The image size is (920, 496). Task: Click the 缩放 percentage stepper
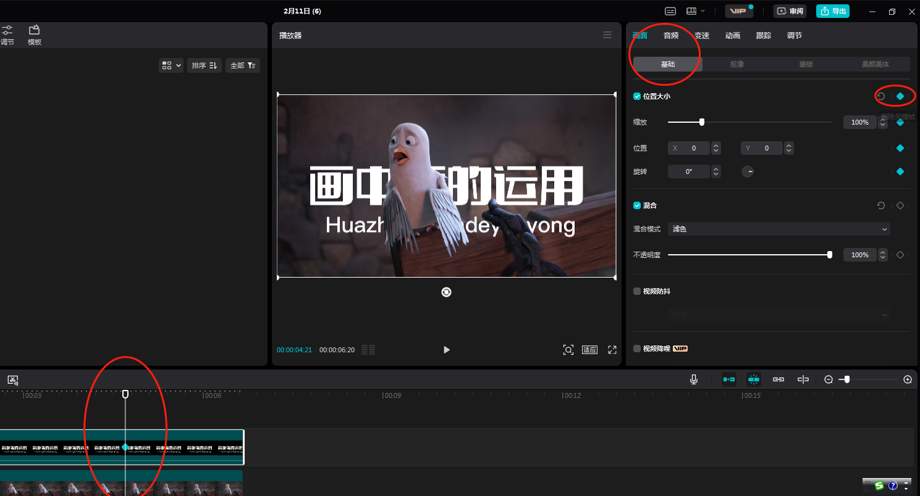click(x=883, y=122)
